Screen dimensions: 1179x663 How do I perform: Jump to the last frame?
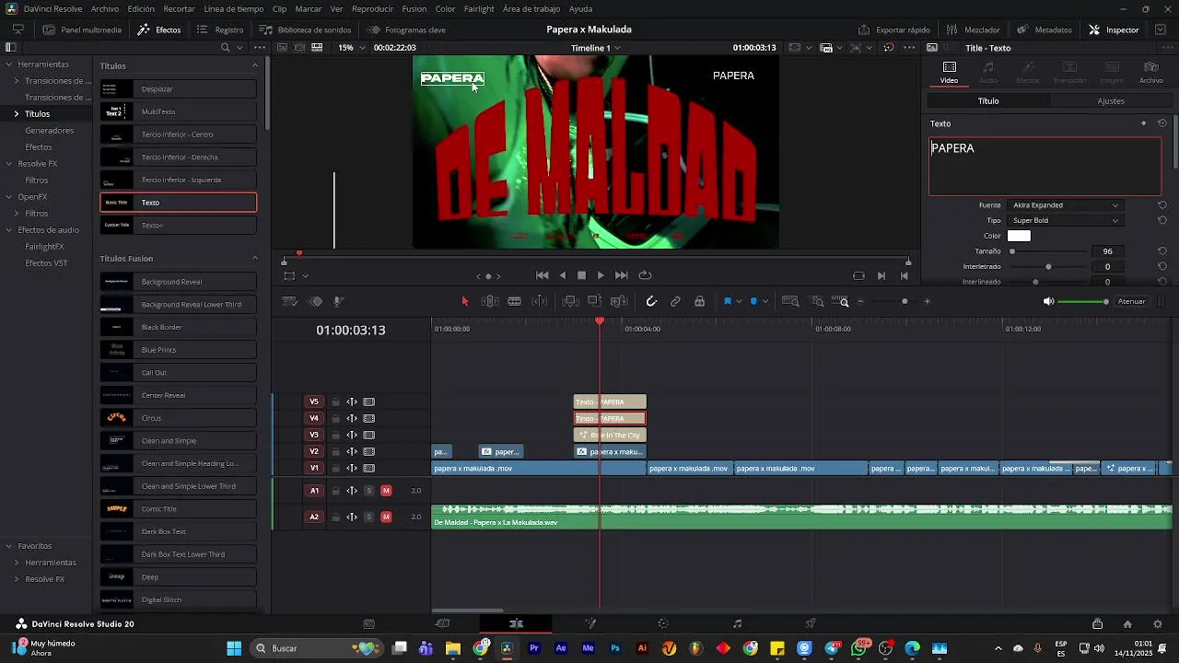click(x=622, y=275)
